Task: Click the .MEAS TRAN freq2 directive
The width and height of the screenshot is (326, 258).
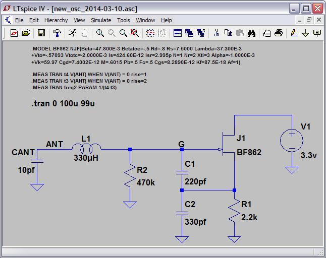Action: point(74,88)
